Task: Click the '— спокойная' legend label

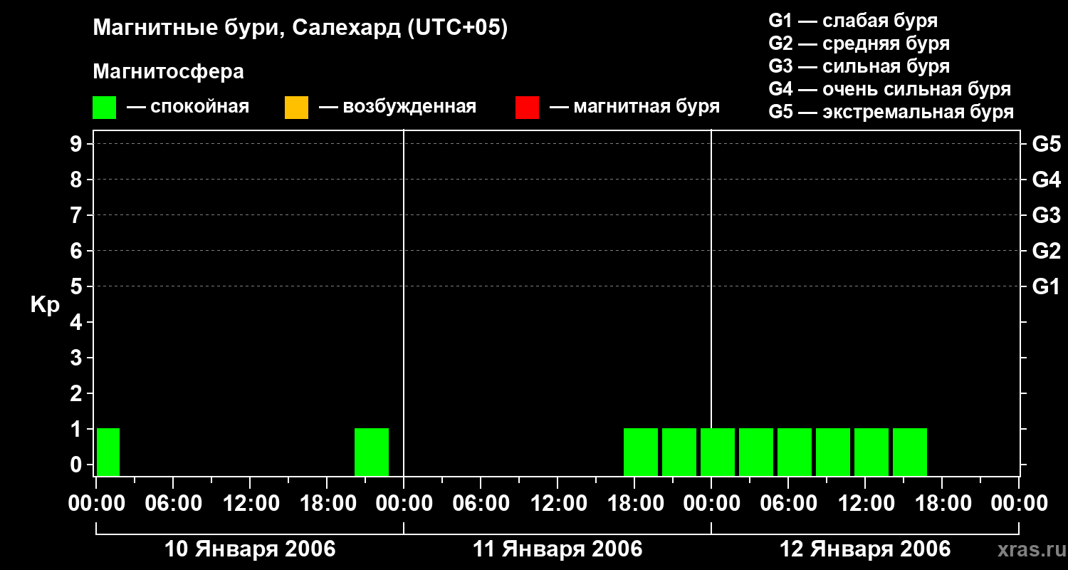Action: pos(188,107)
